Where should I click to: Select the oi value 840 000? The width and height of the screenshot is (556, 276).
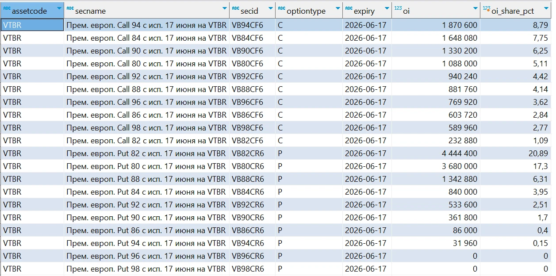pyautogui.click(x=436, y=192)
